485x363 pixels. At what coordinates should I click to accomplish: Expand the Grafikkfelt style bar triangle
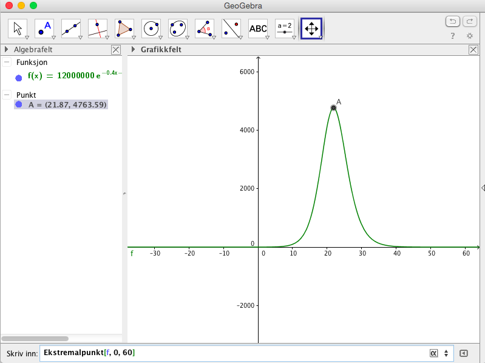(x=133, y=49)
